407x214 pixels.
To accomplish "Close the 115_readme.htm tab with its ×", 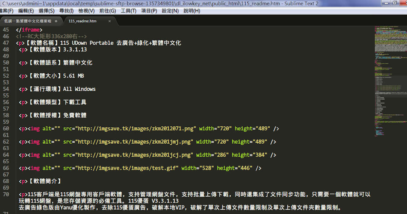I will tap(110, 21).
